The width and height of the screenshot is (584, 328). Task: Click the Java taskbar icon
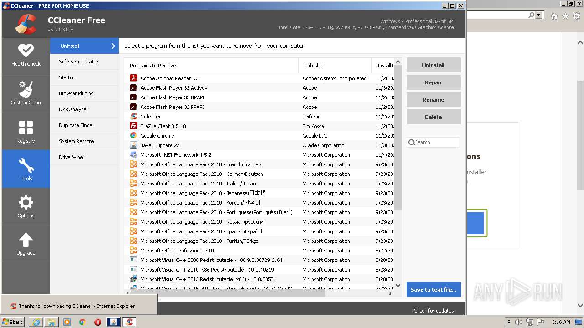[x=114, y=322]
